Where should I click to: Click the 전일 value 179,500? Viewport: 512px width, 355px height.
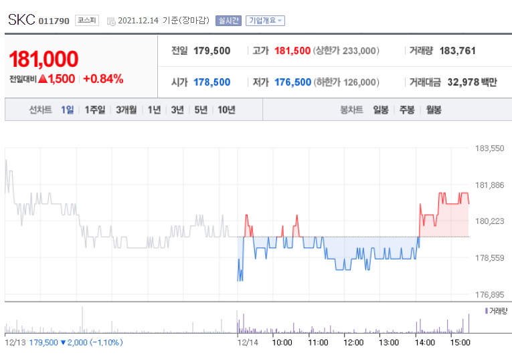coord(212,51)
